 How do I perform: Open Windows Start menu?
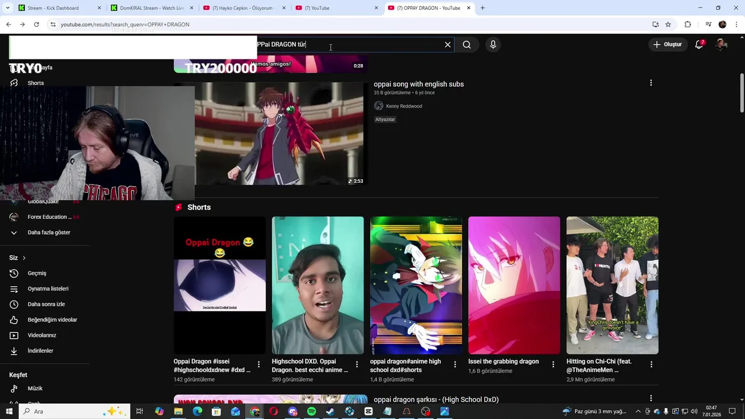[x=9, y=411]
